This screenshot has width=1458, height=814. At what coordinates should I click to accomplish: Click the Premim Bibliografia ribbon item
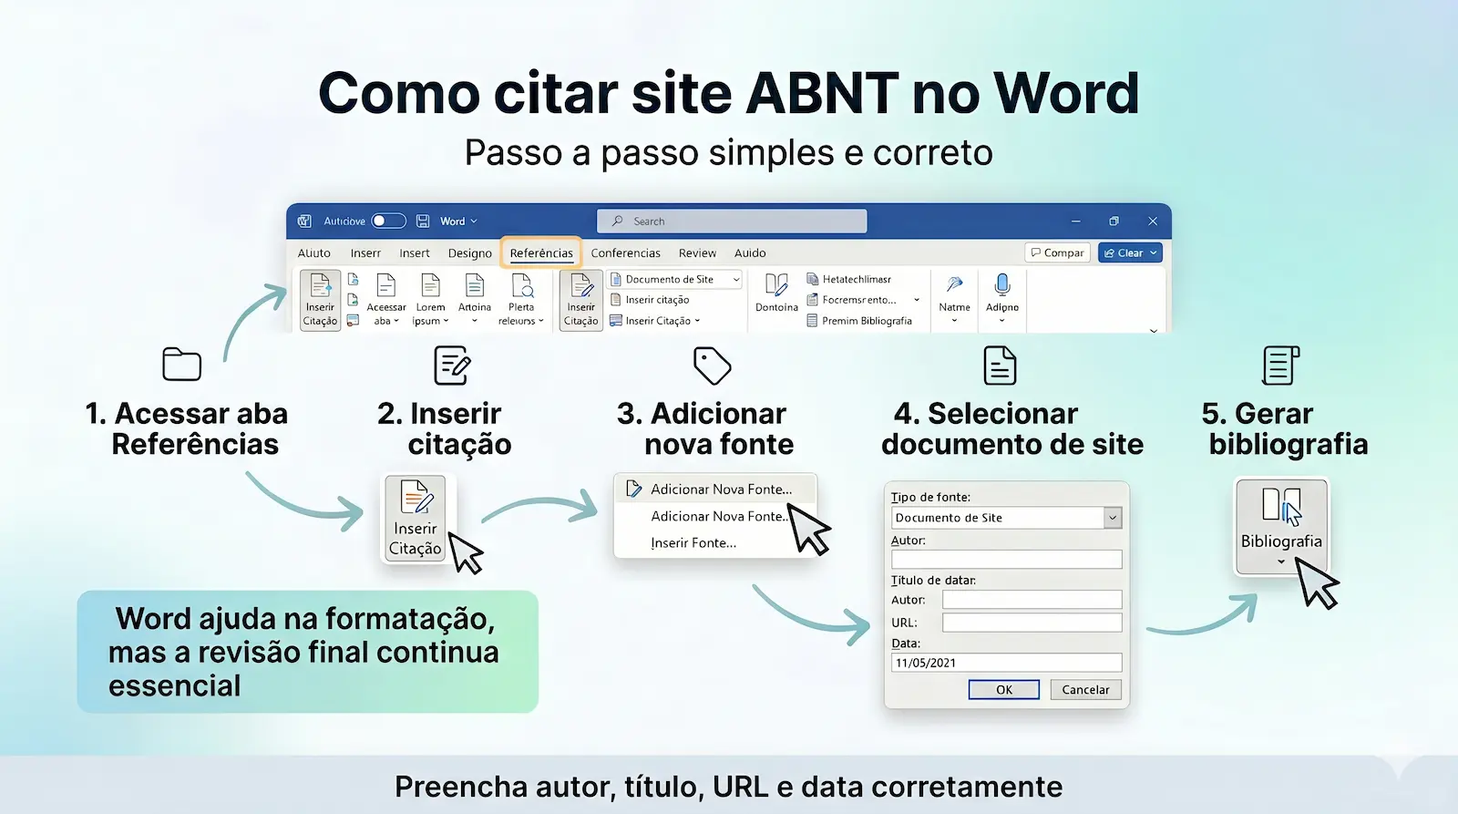859,321
